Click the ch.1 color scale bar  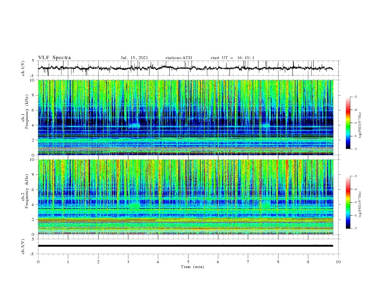[x=348, y=123]
